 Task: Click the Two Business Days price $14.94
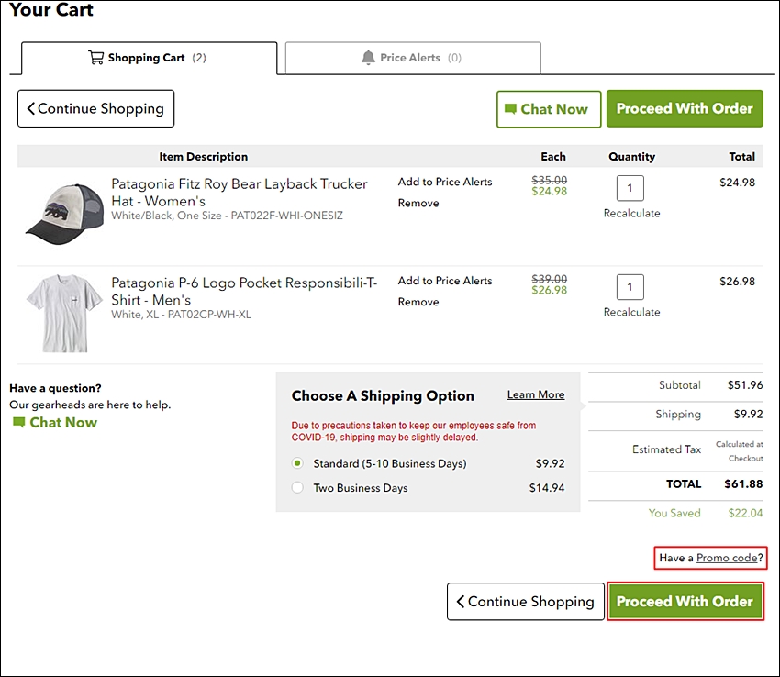tap(547, 488)
